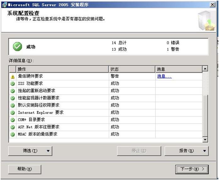Click the green check icon for 挂起的重新启动要求

click(x=13, y=91)
